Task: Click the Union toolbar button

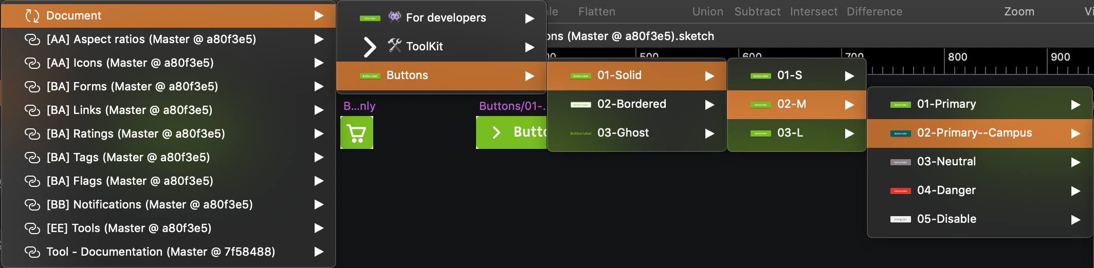Action: tap(707, 11)
